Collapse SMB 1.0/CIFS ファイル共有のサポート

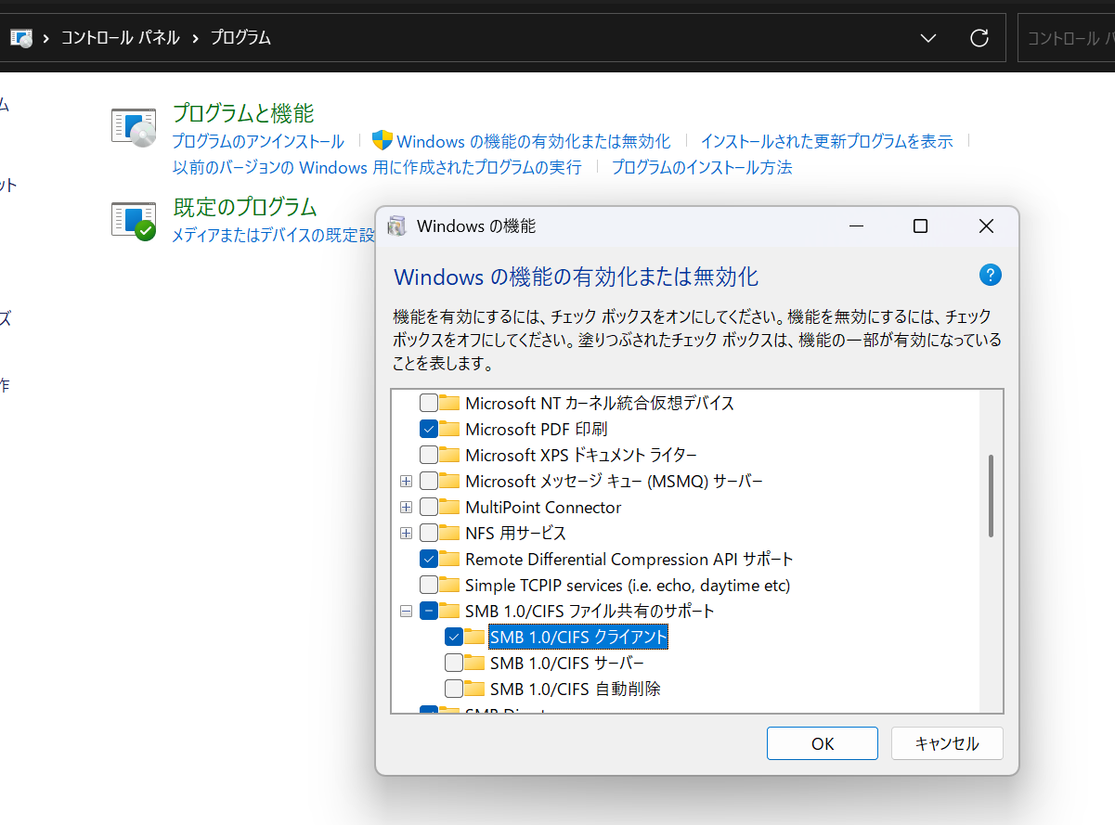[406, 611]
